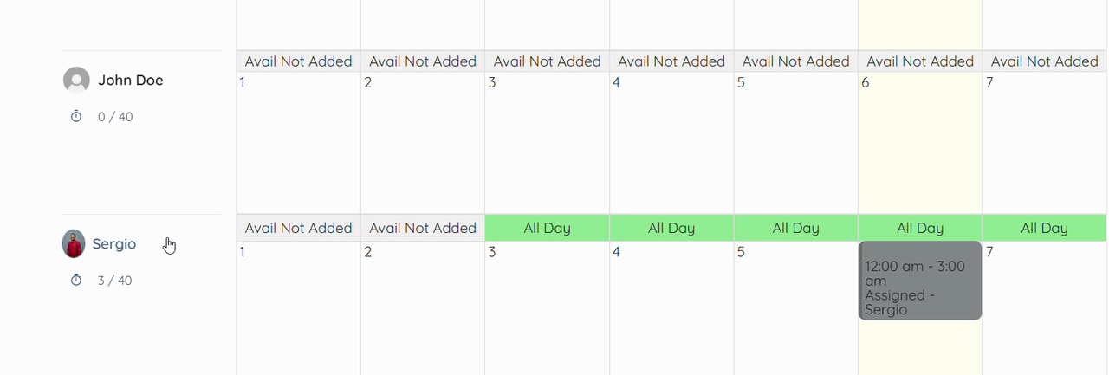Click John Doe's day 1 Avail Not Added
The image size is (1109, 375).
click(298, 61)
